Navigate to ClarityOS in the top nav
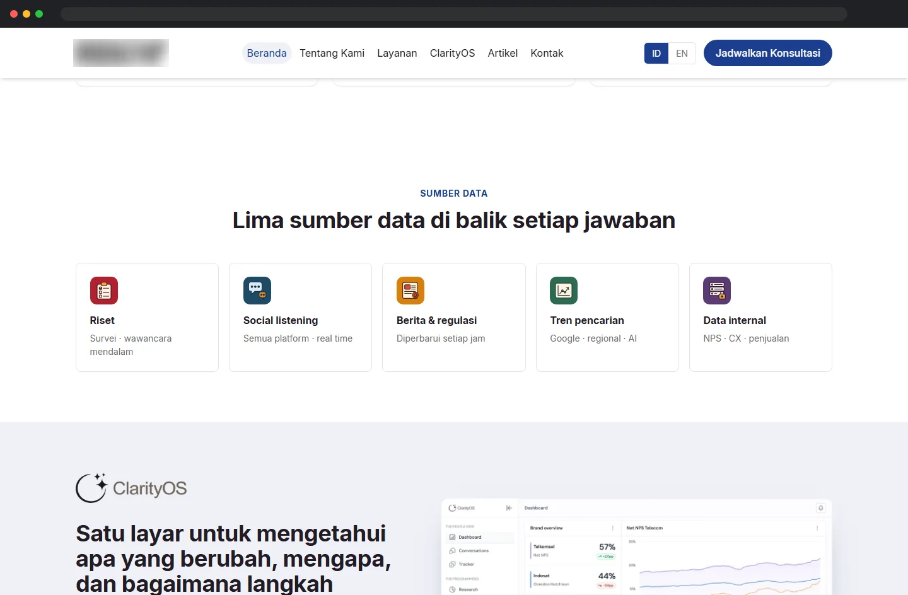The width and height of the screenshot is (908, 595). [453, 53]
